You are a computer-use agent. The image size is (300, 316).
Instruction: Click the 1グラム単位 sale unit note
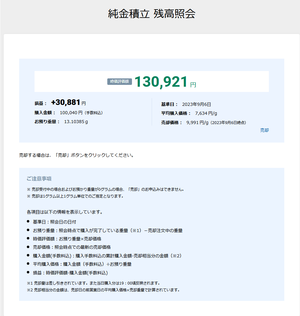click(x=75, y=196)
